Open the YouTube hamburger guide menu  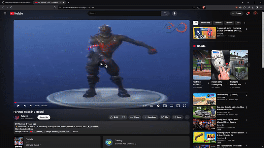coord(5,13)
